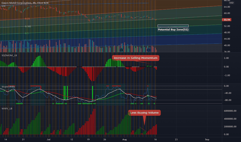Click the 0.5 Fibonacci level label
This screenshot has height=142, width=241.
[27, 33]
